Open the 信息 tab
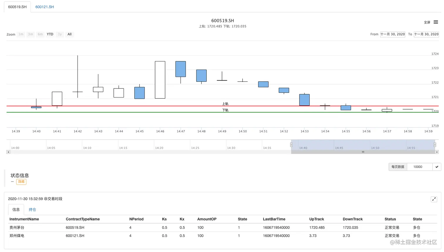Image resolution: width=444 pixels, height=252 pixels. [x=16, y=209]
